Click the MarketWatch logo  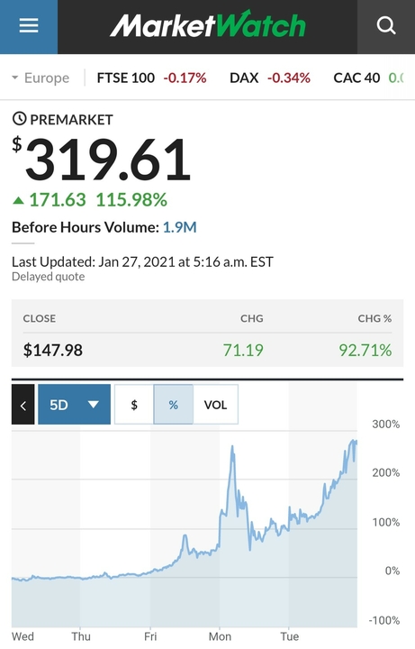click(x=207, y=25)
